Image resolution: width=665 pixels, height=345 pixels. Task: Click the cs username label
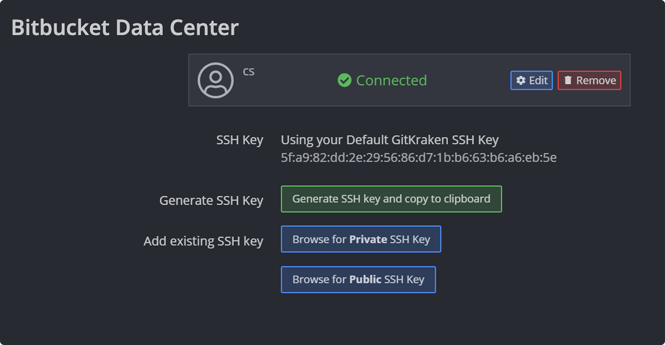(249, 72)
